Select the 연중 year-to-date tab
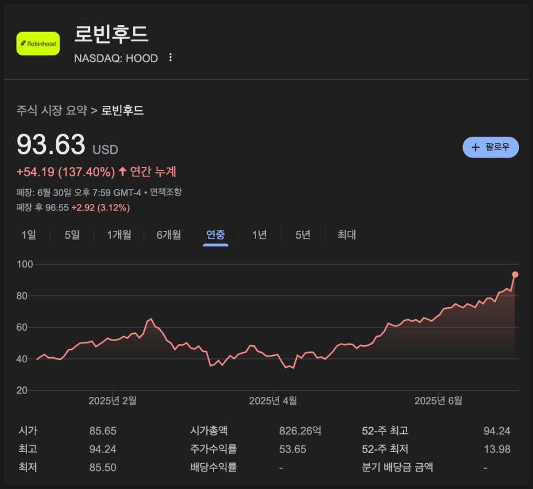 click(216, 235)
